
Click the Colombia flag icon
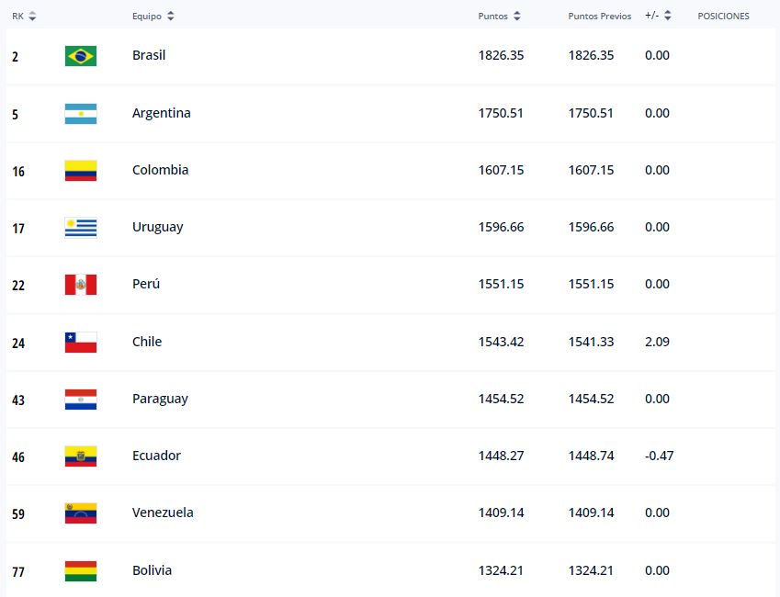(81, 171)
